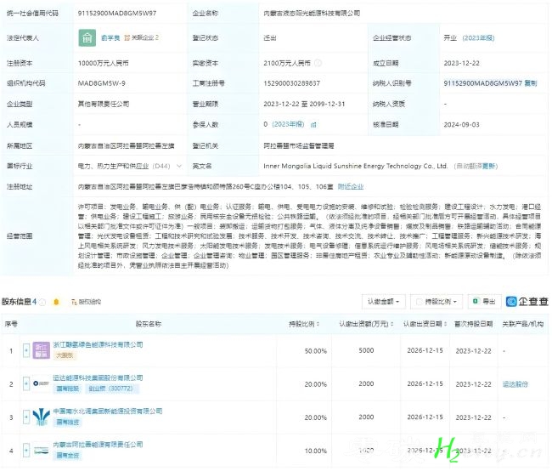Open the 2023年报 link beside 参保人数
This screenshot has width=552, height=471.
point(288,124)
